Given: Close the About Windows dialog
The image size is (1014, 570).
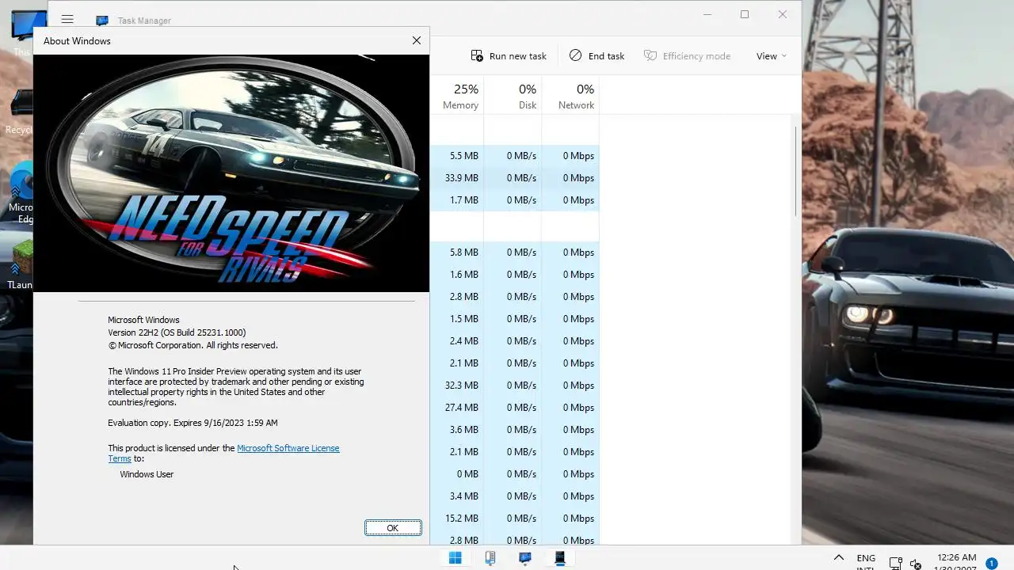Looking at the screenshot, I should (x=417, y=40).
